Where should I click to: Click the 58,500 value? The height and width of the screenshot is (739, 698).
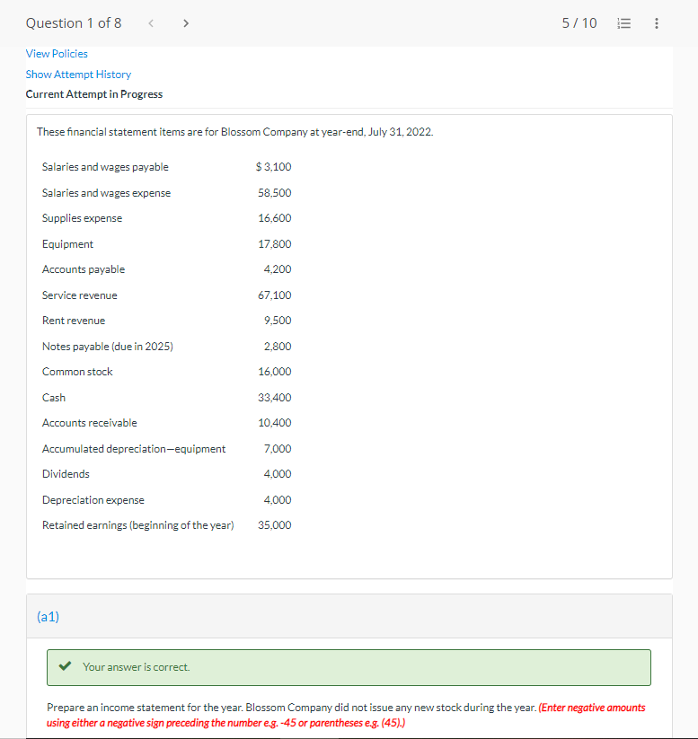[x=275, y=193]
